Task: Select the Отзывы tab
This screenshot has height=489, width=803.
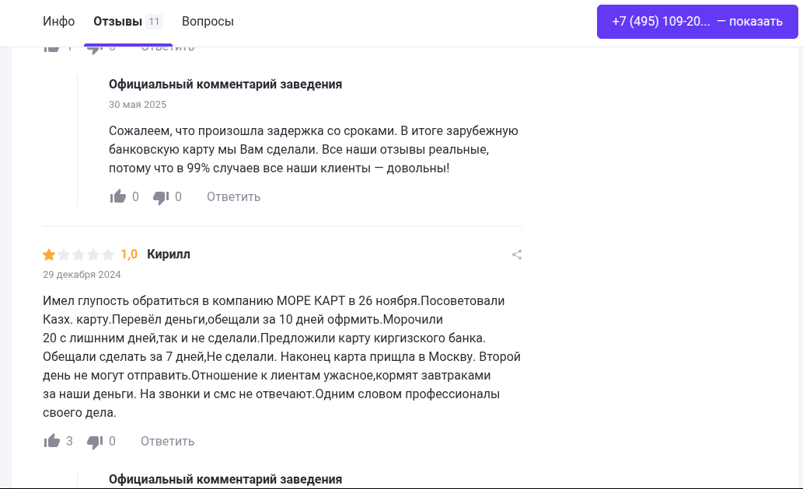Action: [120, 21]
